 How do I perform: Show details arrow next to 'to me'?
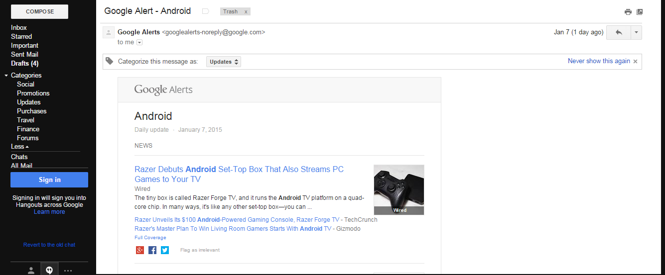coord(139,42)
